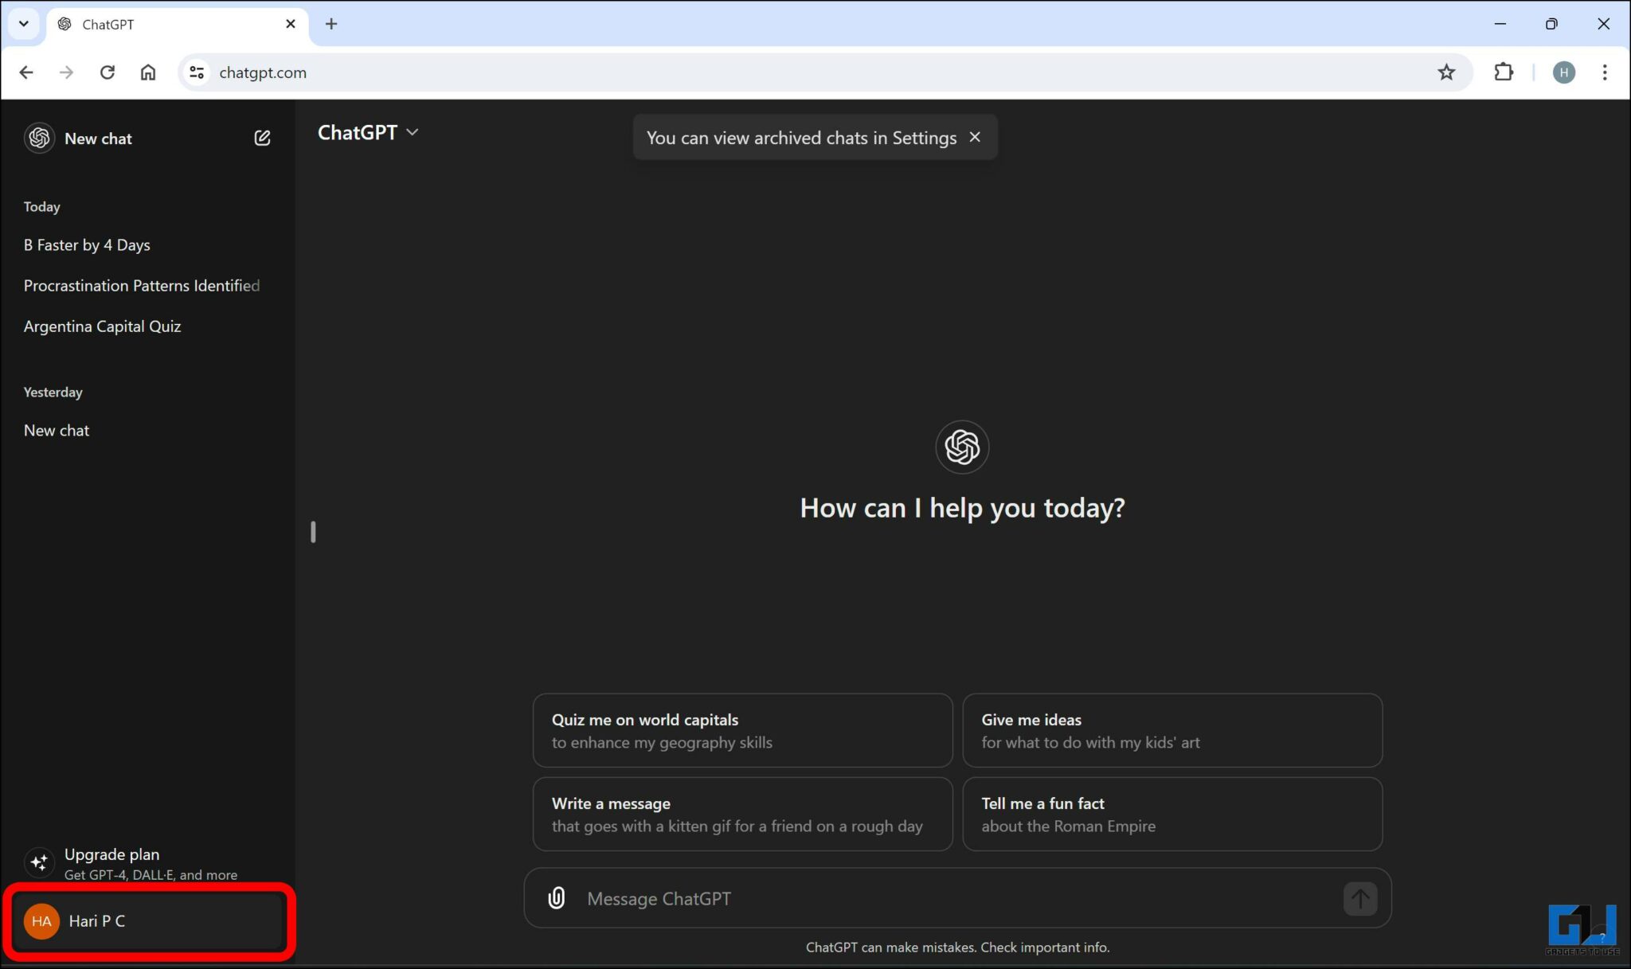
Task: Bookmark this page with the star icon
Action: (x=1447, y=72)
